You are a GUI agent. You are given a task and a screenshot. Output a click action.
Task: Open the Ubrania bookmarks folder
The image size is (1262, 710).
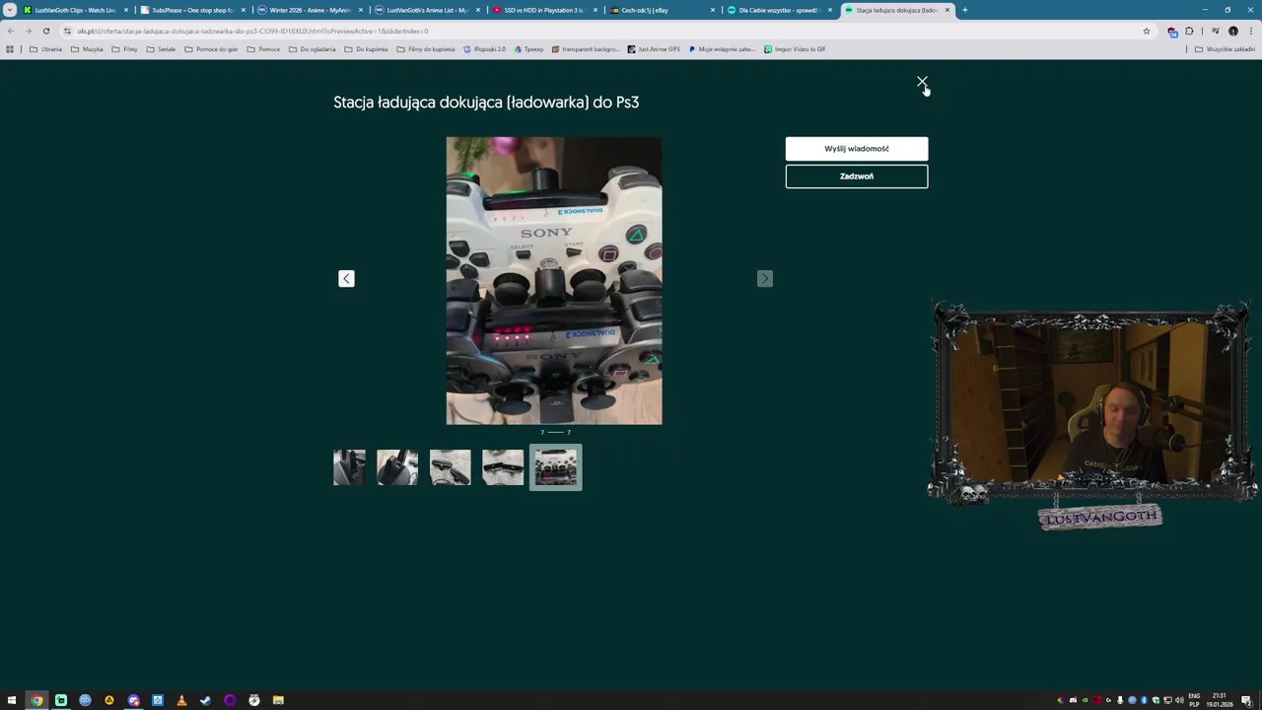point(45,49)
